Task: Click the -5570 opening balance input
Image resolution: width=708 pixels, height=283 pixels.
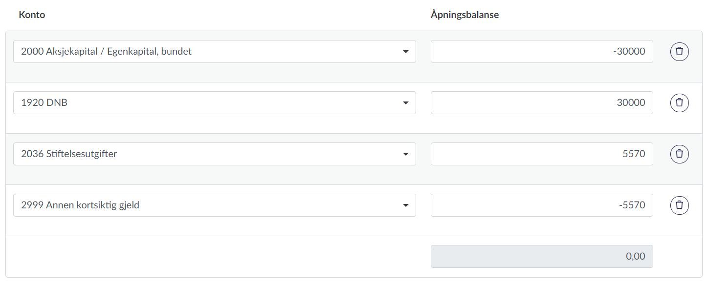Action: tap(541, 205)
